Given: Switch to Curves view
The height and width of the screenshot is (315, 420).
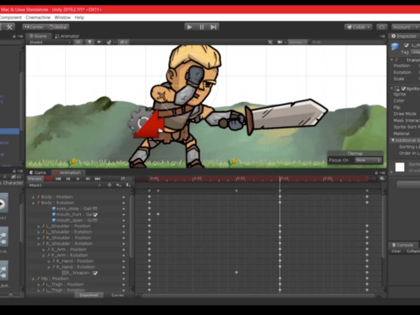Looking at the screenshot, I should point(118,295).
